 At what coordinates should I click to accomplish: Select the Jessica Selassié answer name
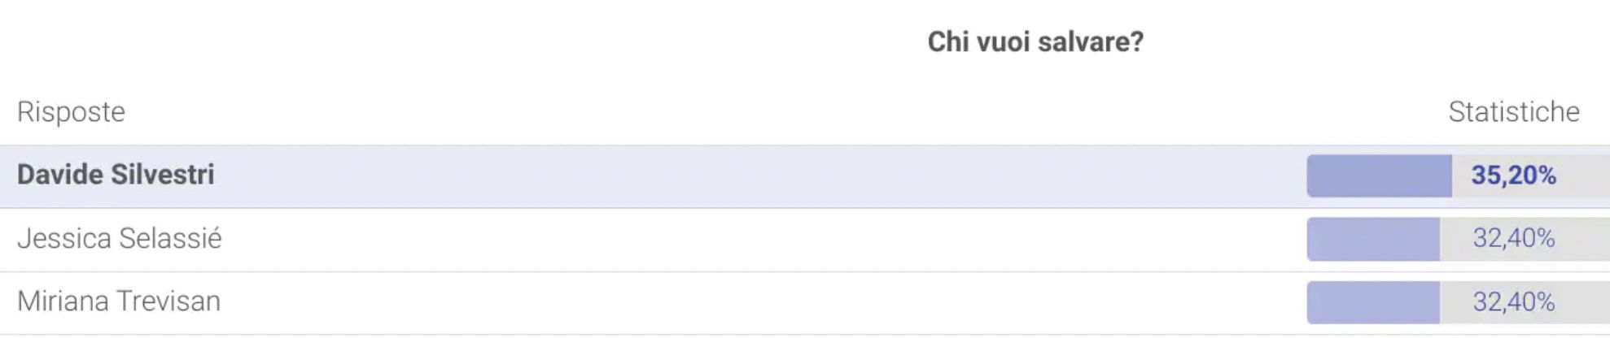pos(120,238)
